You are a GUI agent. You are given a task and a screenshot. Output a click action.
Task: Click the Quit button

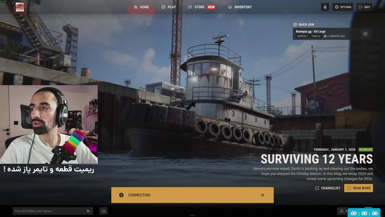(x=364, y=7)
